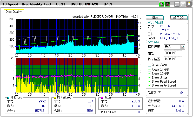Uncheck Show C1/PIE option
Viewport: 193px width, 117px height.
click(149, 70)
